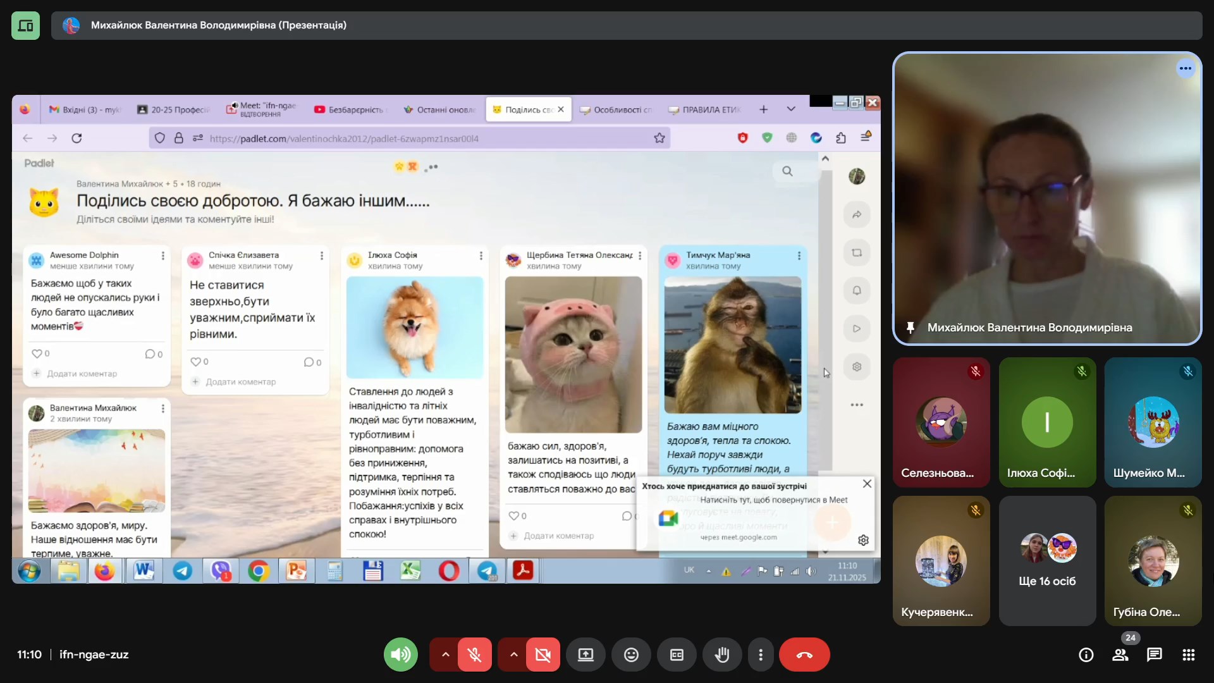Click the red leave call button
The height and width of the screenshot is (683, 1214).
(804, 655)
